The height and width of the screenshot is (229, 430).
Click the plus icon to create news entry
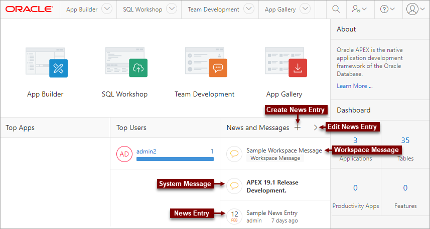[298, 127]
